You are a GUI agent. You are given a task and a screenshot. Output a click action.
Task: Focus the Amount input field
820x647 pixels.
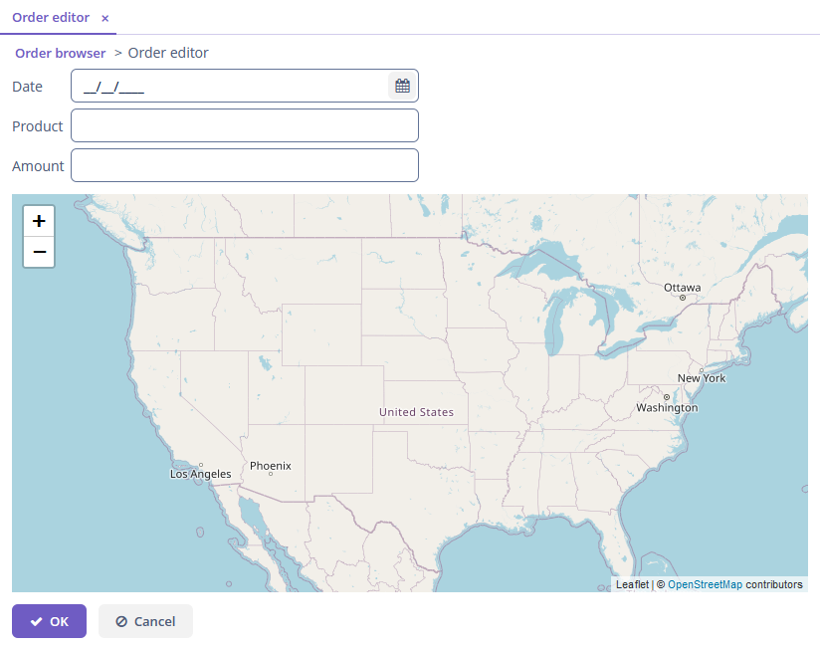pos(245,165)
